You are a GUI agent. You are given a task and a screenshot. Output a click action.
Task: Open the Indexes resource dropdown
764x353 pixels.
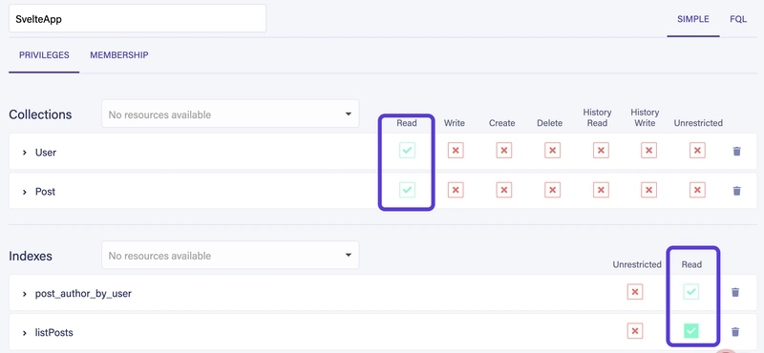230,255
